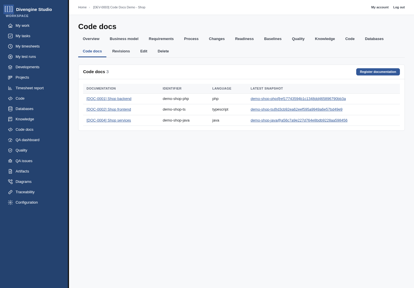Click the Traceability link icon
414x288 pixels.
coord(10,192)
